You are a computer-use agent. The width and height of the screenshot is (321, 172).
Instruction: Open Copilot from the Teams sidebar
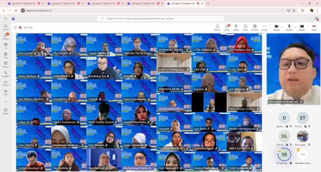[x=6, y=92]
